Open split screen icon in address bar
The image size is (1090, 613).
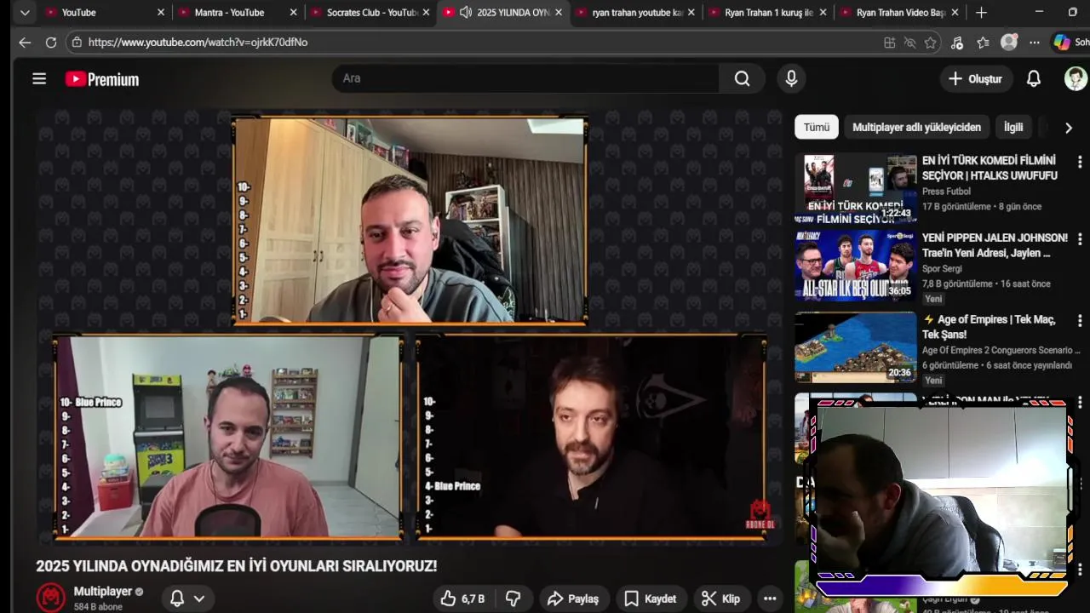(x=889, y=43)
